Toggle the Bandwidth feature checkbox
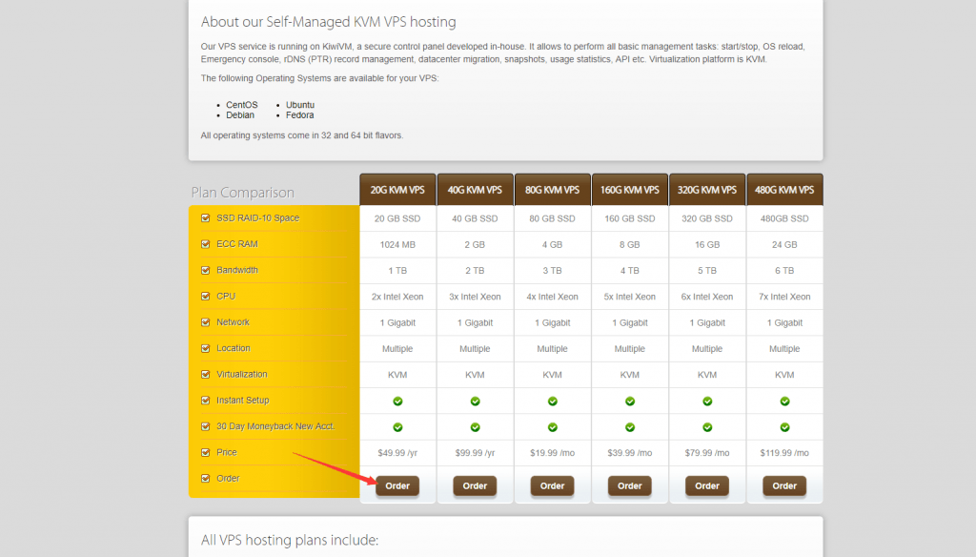This screenshot has height=557, width=976. tap(205, 271)
